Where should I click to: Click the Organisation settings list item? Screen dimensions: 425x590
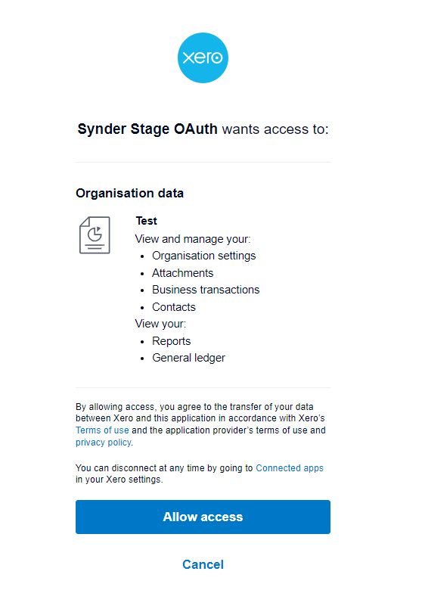tap(204, 256)
